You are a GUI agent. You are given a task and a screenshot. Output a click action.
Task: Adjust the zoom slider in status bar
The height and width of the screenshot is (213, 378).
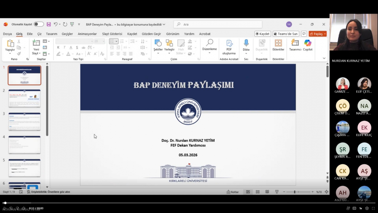tap(294, 192)
